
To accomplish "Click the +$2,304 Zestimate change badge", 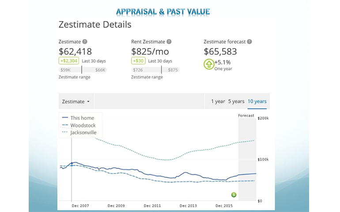I will [69, 61].
